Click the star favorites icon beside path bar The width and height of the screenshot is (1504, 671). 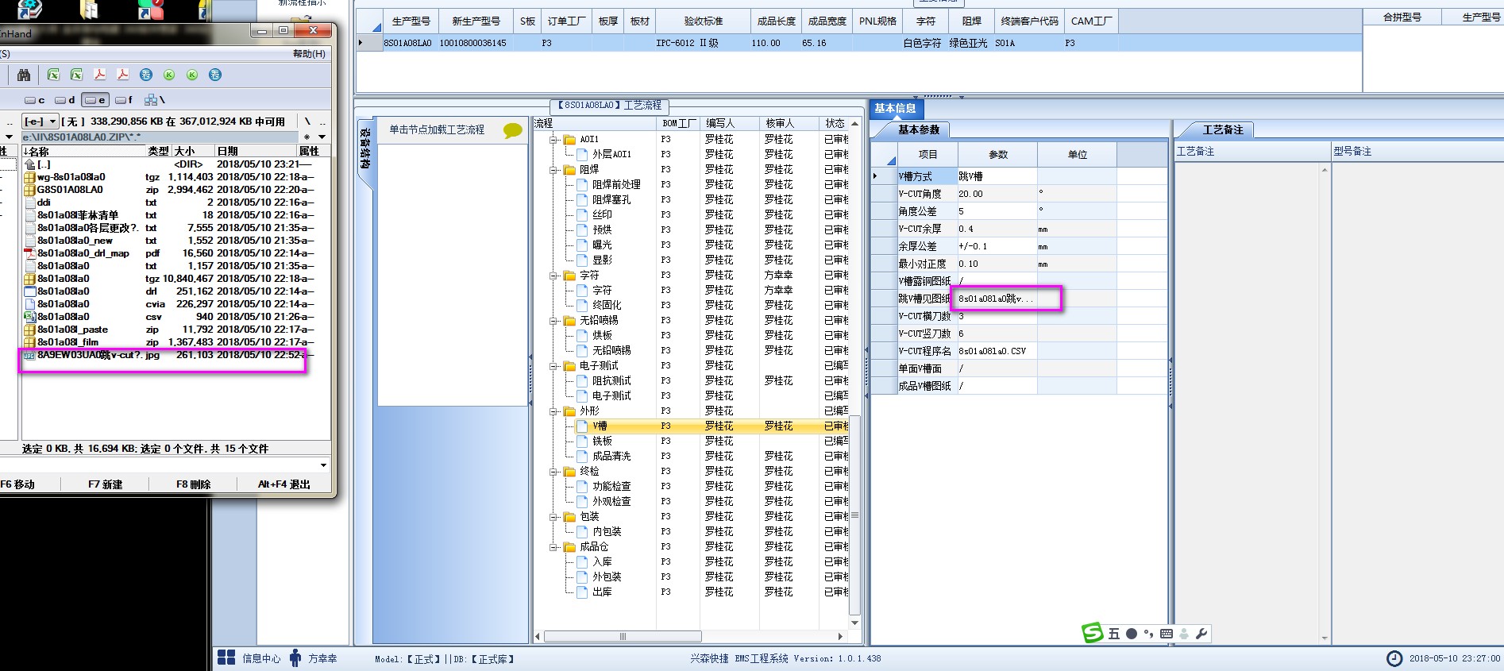(x=307, y=137)
